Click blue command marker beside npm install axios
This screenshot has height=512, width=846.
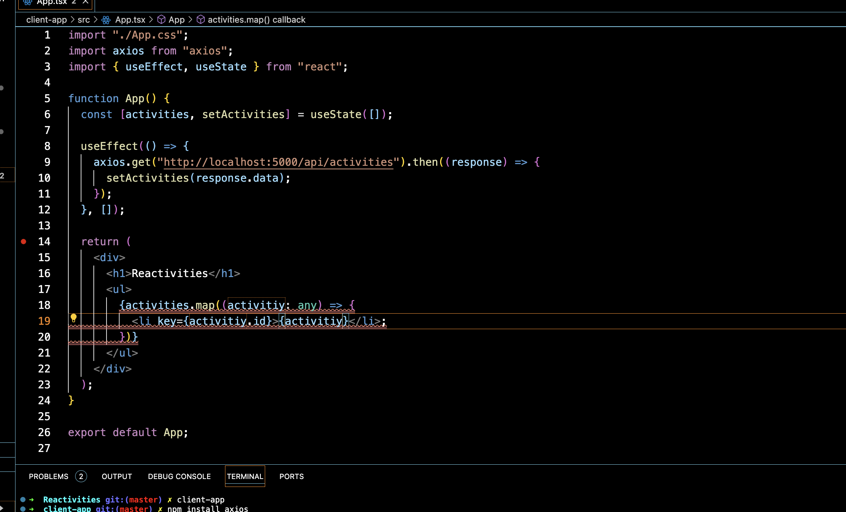(x=23, y=509)
